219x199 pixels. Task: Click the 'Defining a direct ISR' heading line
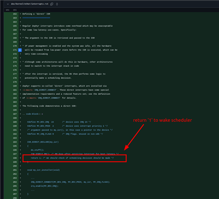[36, 14]
